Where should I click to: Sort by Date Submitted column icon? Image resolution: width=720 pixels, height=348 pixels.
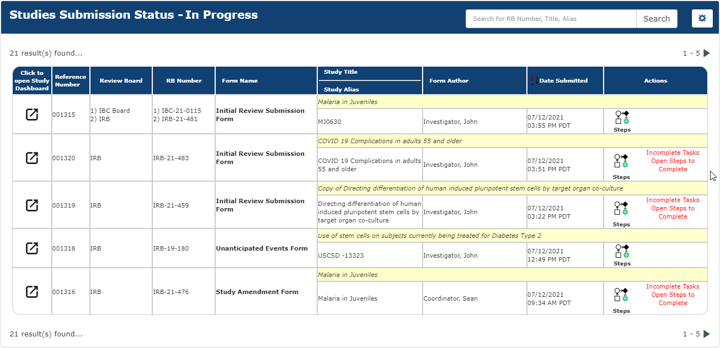coord(534,80)
